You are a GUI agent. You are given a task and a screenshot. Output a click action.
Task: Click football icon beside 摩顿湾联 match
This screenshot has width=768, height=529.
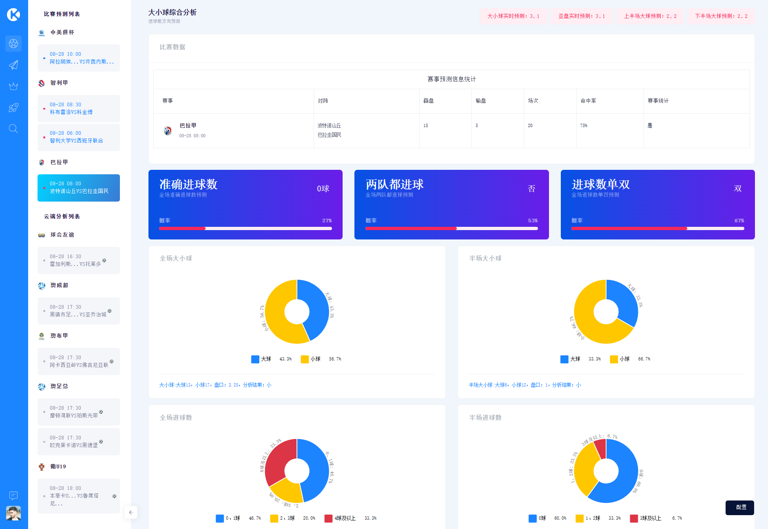[101, 412]
